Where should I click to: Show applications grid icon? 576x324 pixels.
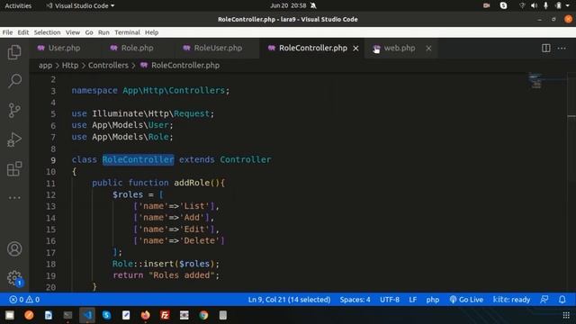(566, 315)
